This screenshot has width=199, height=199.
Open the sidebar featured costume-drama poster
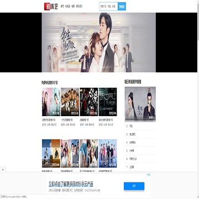point(140,104)
